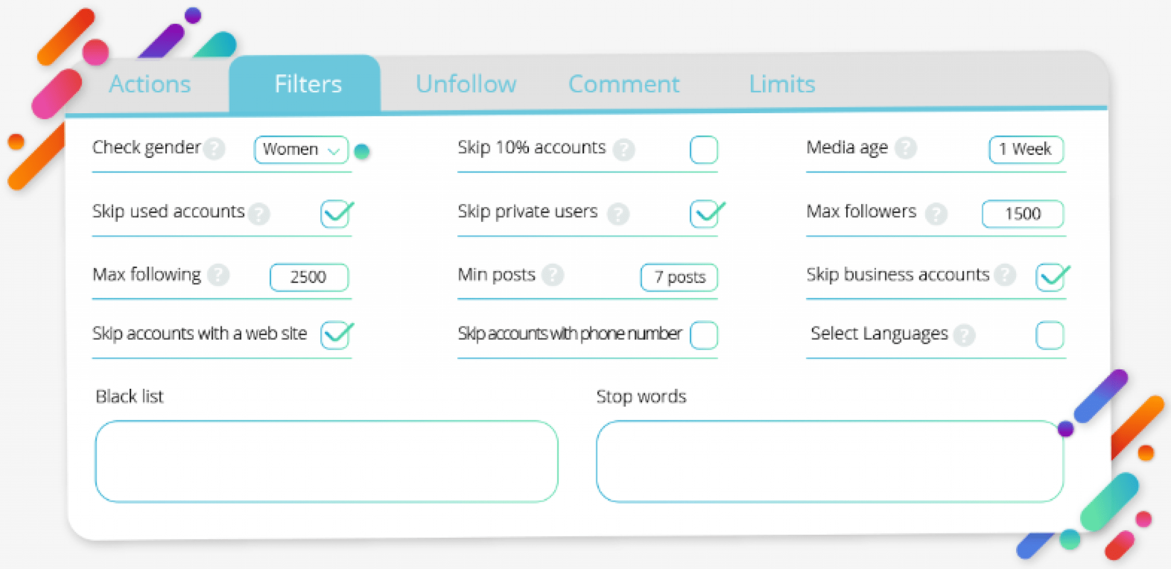This screenshot has width=1171, height=569.
Task: Click help icon next to Min posts
Action: point(553,275)
